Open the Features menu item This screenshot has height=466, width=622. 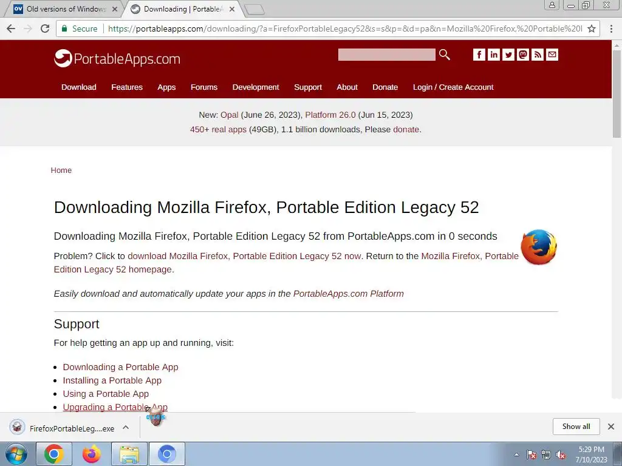(x=127, y=87)
